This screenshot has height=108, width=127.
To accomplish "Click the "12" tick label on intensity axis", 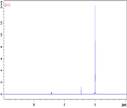I will click(1, 23).
